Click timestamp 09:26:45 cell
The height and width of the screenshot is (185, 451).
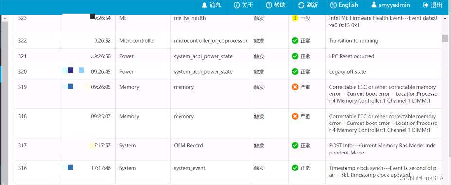(101, 72)
